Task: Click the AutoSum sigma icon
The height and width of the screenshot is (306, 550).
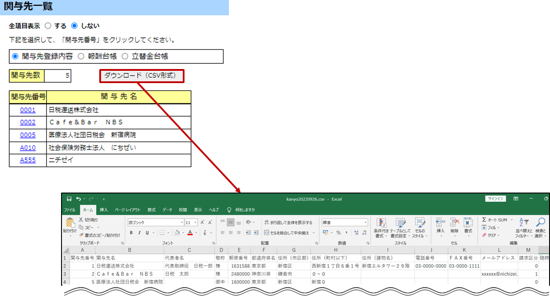Action: tap(484, 220)
